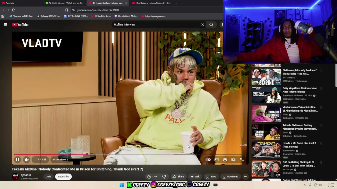Screen dimensions: 337x189
Task: Show hidden tray icons chevron
Action: click(x=305, y=185)
